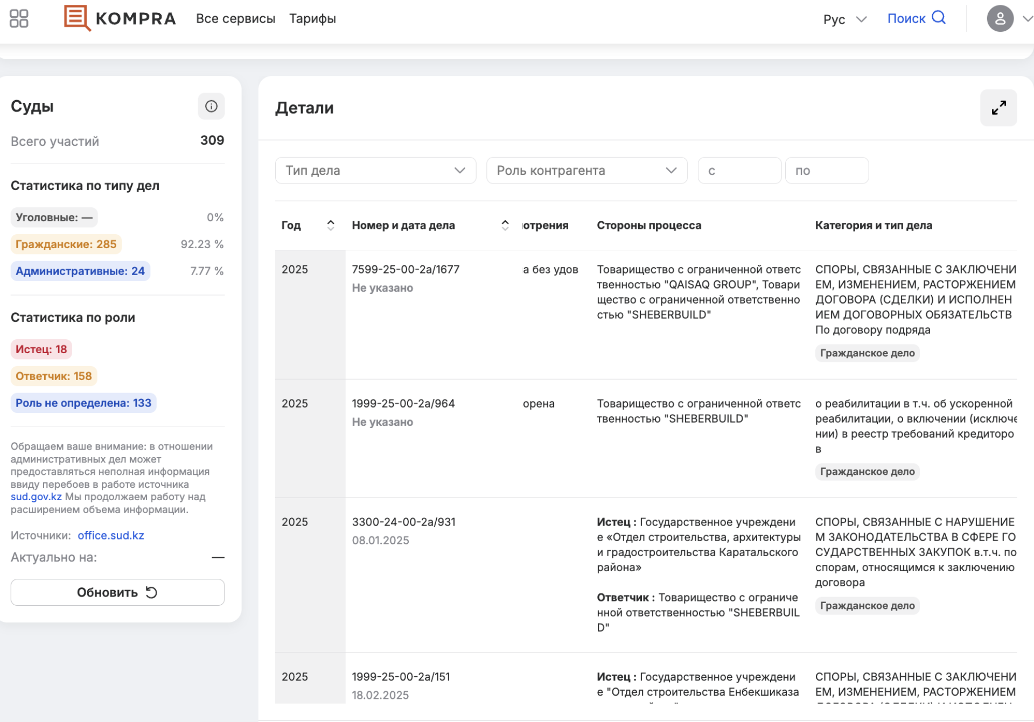Click the search magnifier icon
The image size is (1034, 722).
[940, 17]
